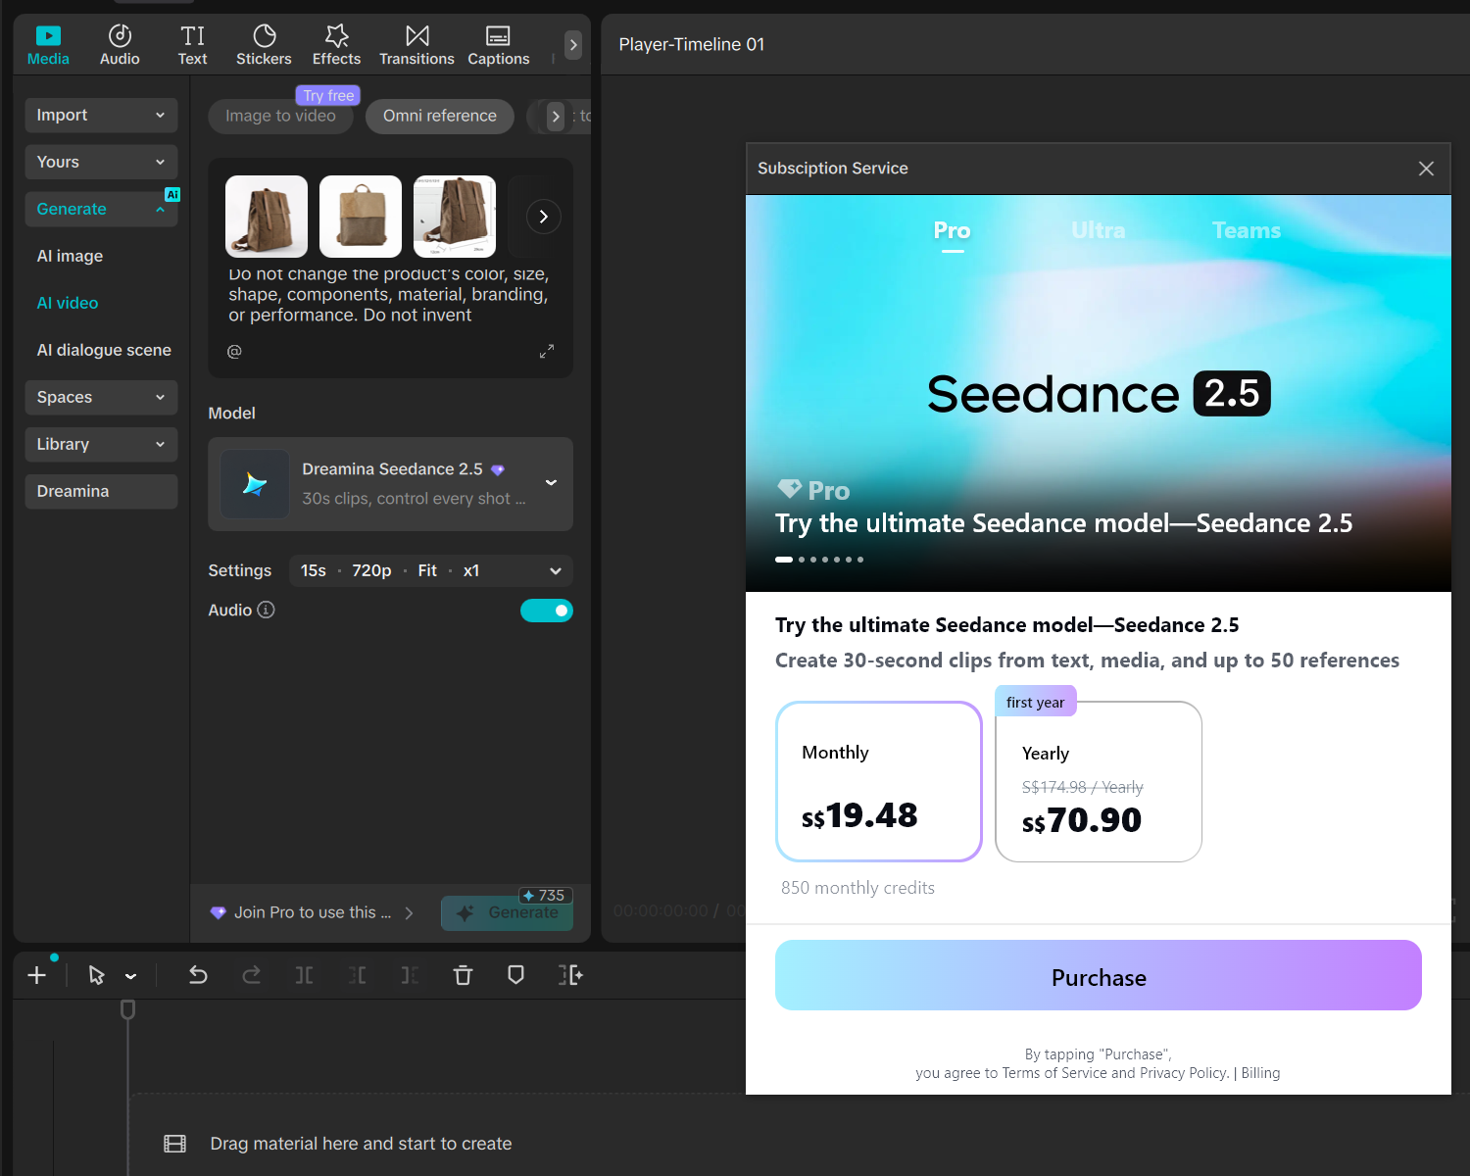Select second backpack reference thumbnail
Screen dimensions: 1470x1176
click(x=361, y=217)
